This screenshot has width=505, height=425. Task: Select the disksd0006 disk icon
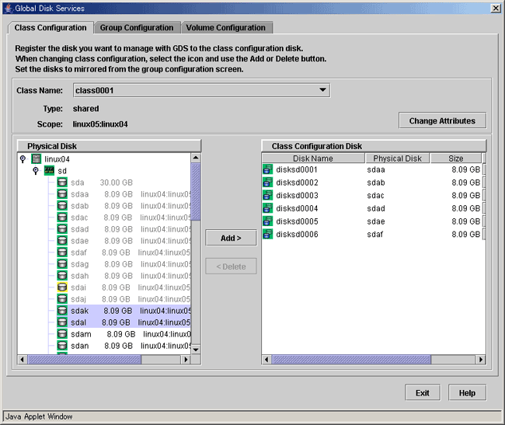click(x=268, y=234)
